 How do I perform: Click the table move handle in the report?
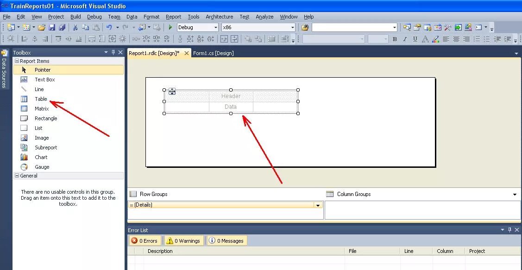(172, 92)
